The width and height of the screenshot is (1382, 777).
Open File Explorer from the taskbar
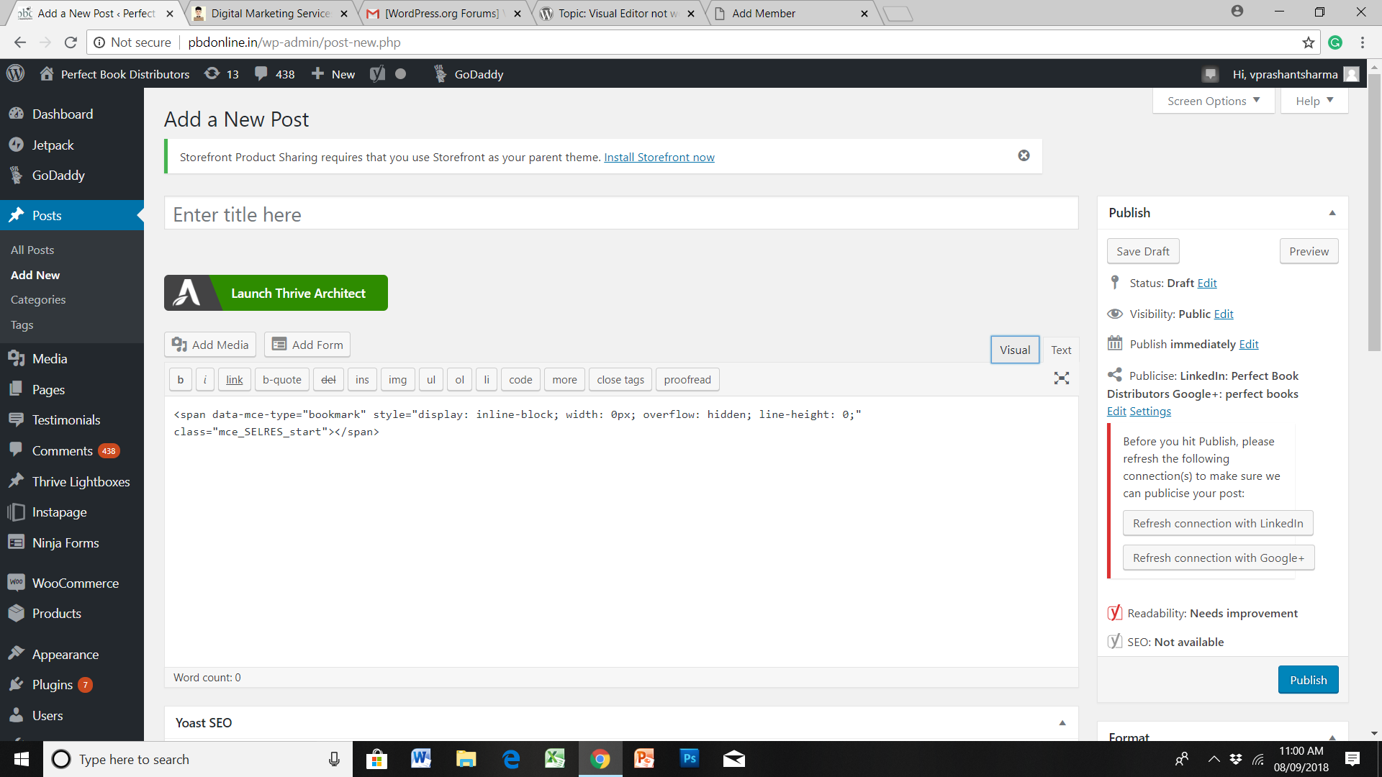pyautogui.click(x=466, y=758)
